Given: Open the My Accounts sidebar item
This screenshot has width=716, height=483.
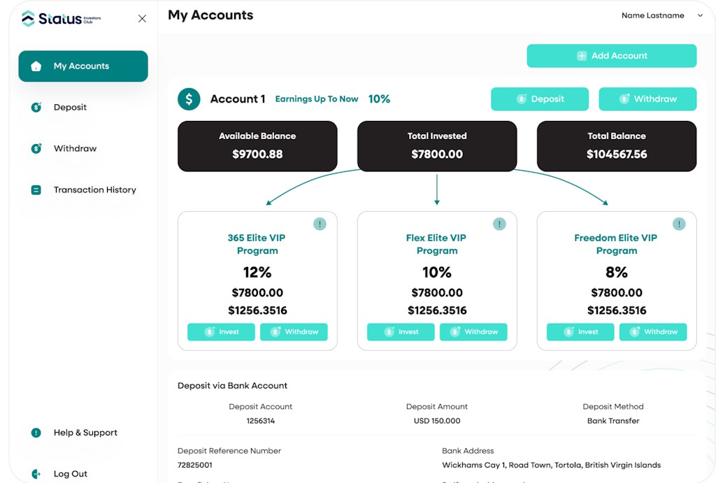Looking at the screenshot, I should 83,66.
